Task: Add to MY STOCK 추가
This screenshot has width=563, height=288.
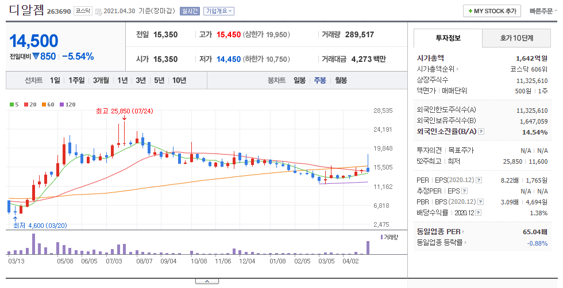Action: point(492,11)
